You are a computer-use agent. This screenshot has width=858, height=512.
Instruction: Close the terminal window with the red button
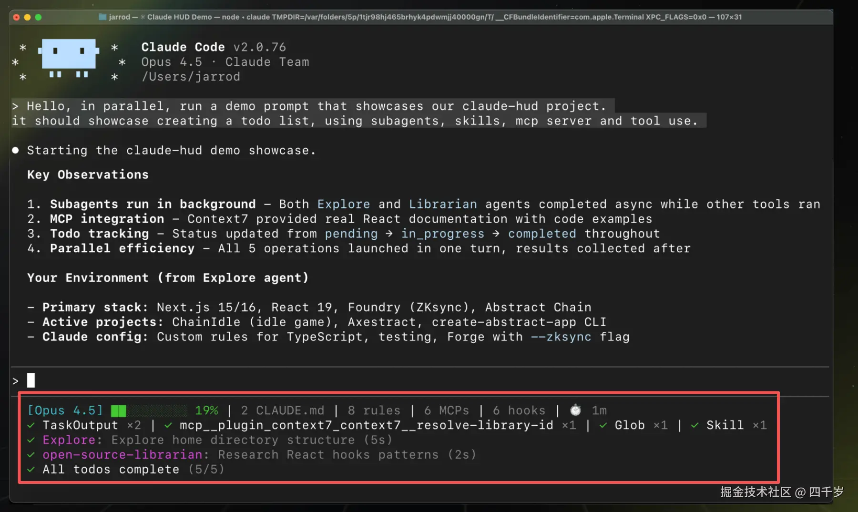16,17
